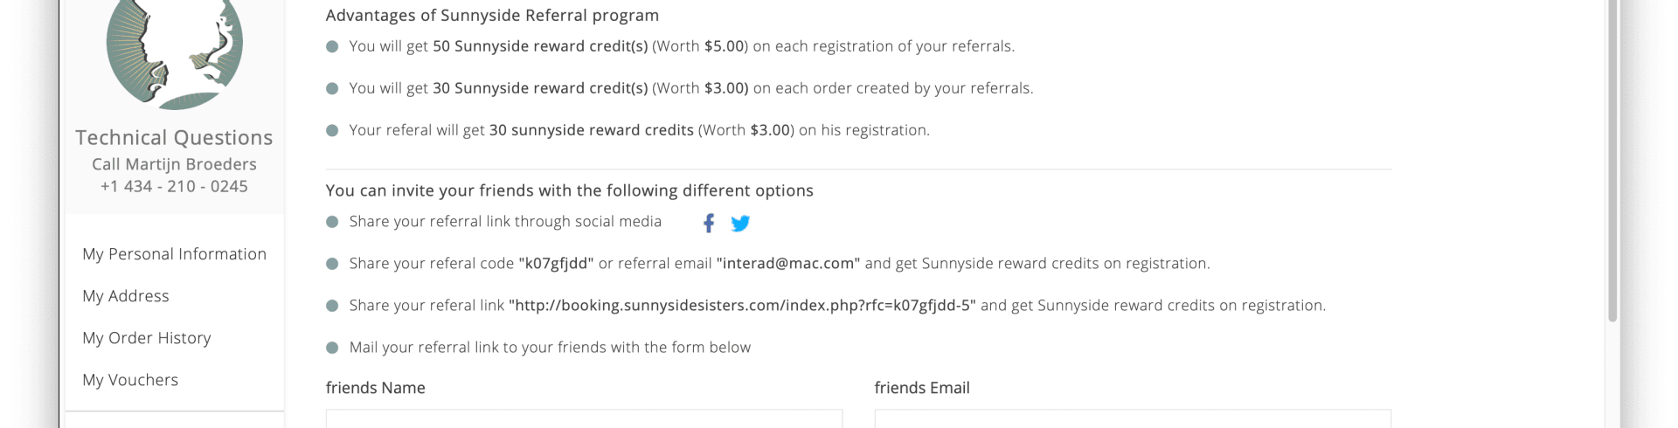Click the page's vertical scrollbar
Viewport: 1678px width, 428px height.
point(1612,161)
